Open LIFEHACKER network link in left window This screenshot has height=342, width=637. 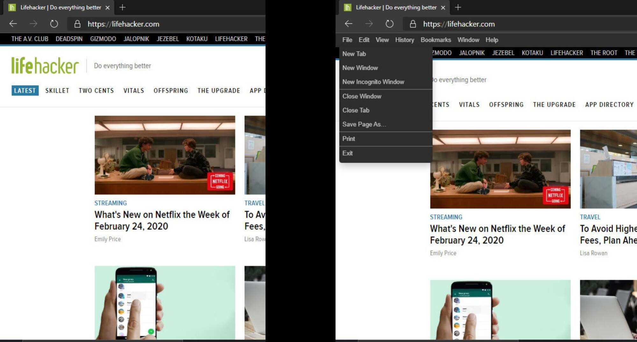[231, 39]
